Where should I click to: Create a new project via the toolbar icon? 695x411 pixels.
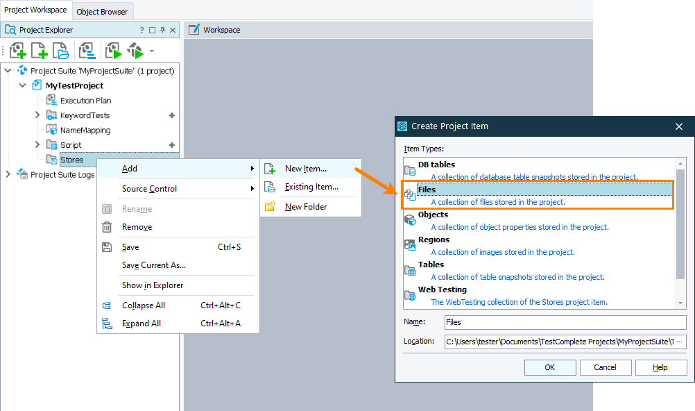click(17, 51)
